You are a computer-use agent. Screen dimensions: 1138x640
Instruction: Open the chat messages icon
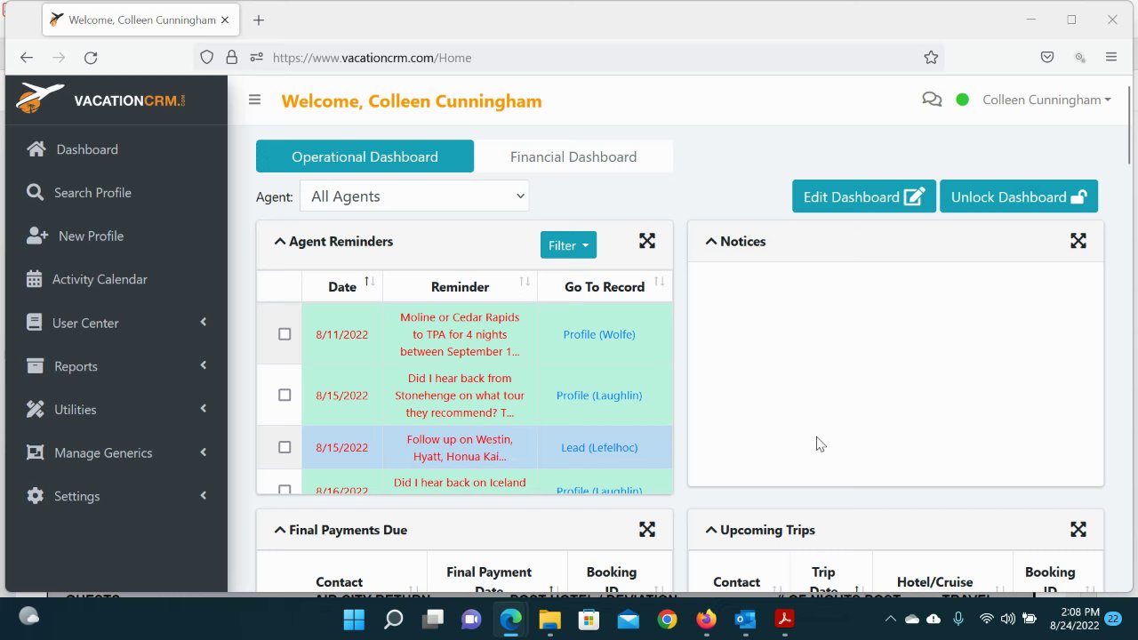click(x=932, y=100)
